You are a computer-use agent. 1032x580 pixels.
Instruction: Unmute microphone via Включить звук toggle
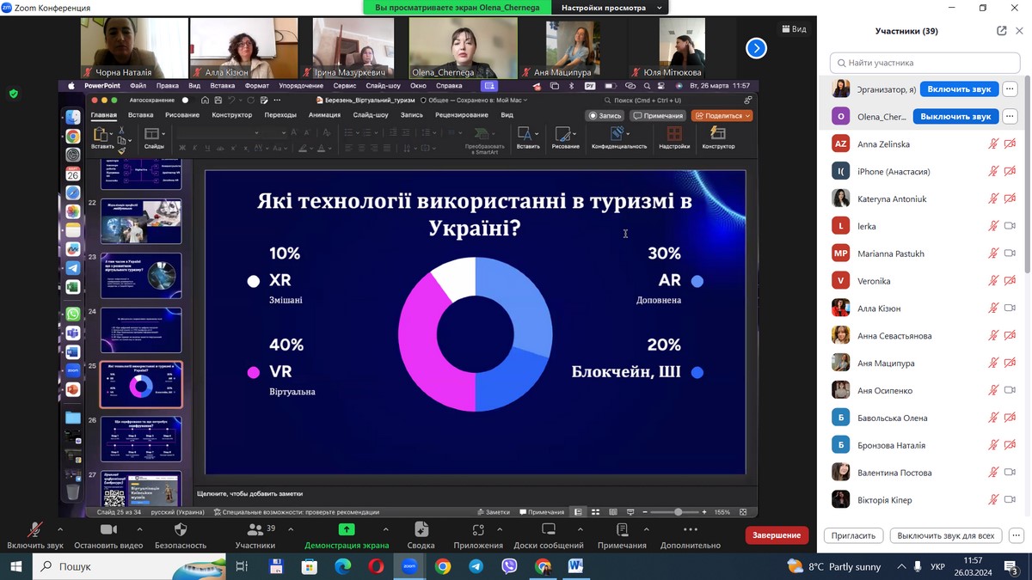pos(35,529)
